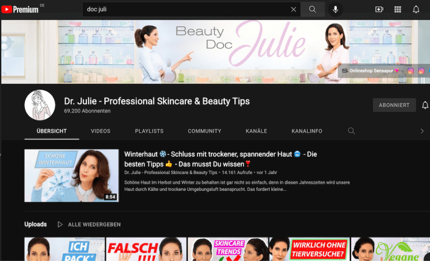430x261 pixels.
Task: Click the YouTube Premium logo
Action: [20, 9]
